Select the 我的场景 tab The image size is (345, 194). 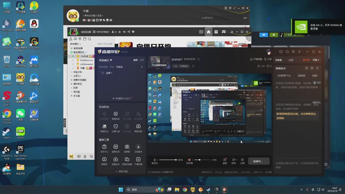coord(103,67)
